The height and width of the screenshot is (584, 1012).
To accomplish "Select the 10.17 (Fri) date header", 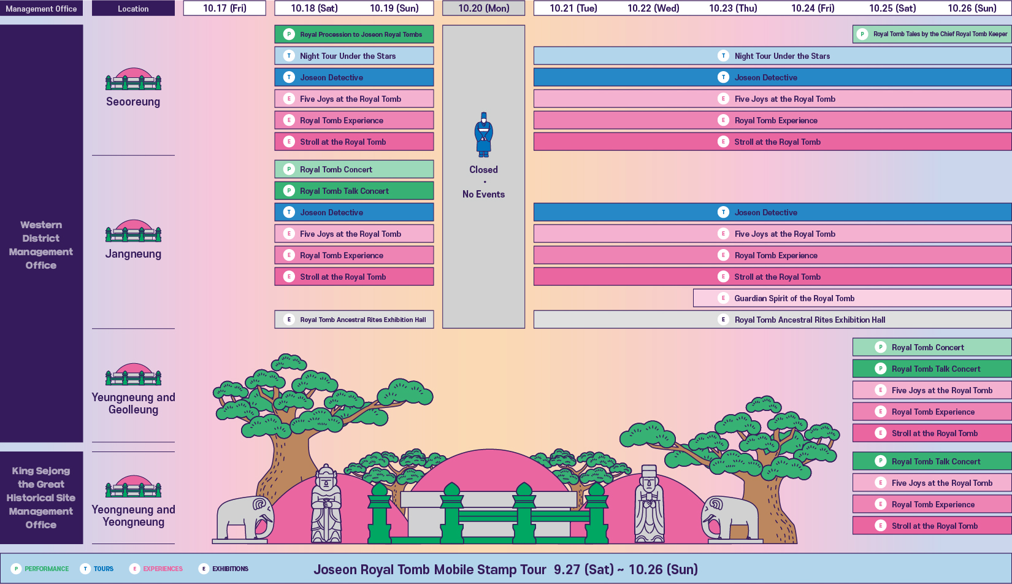I will click(x=224, y=9).
